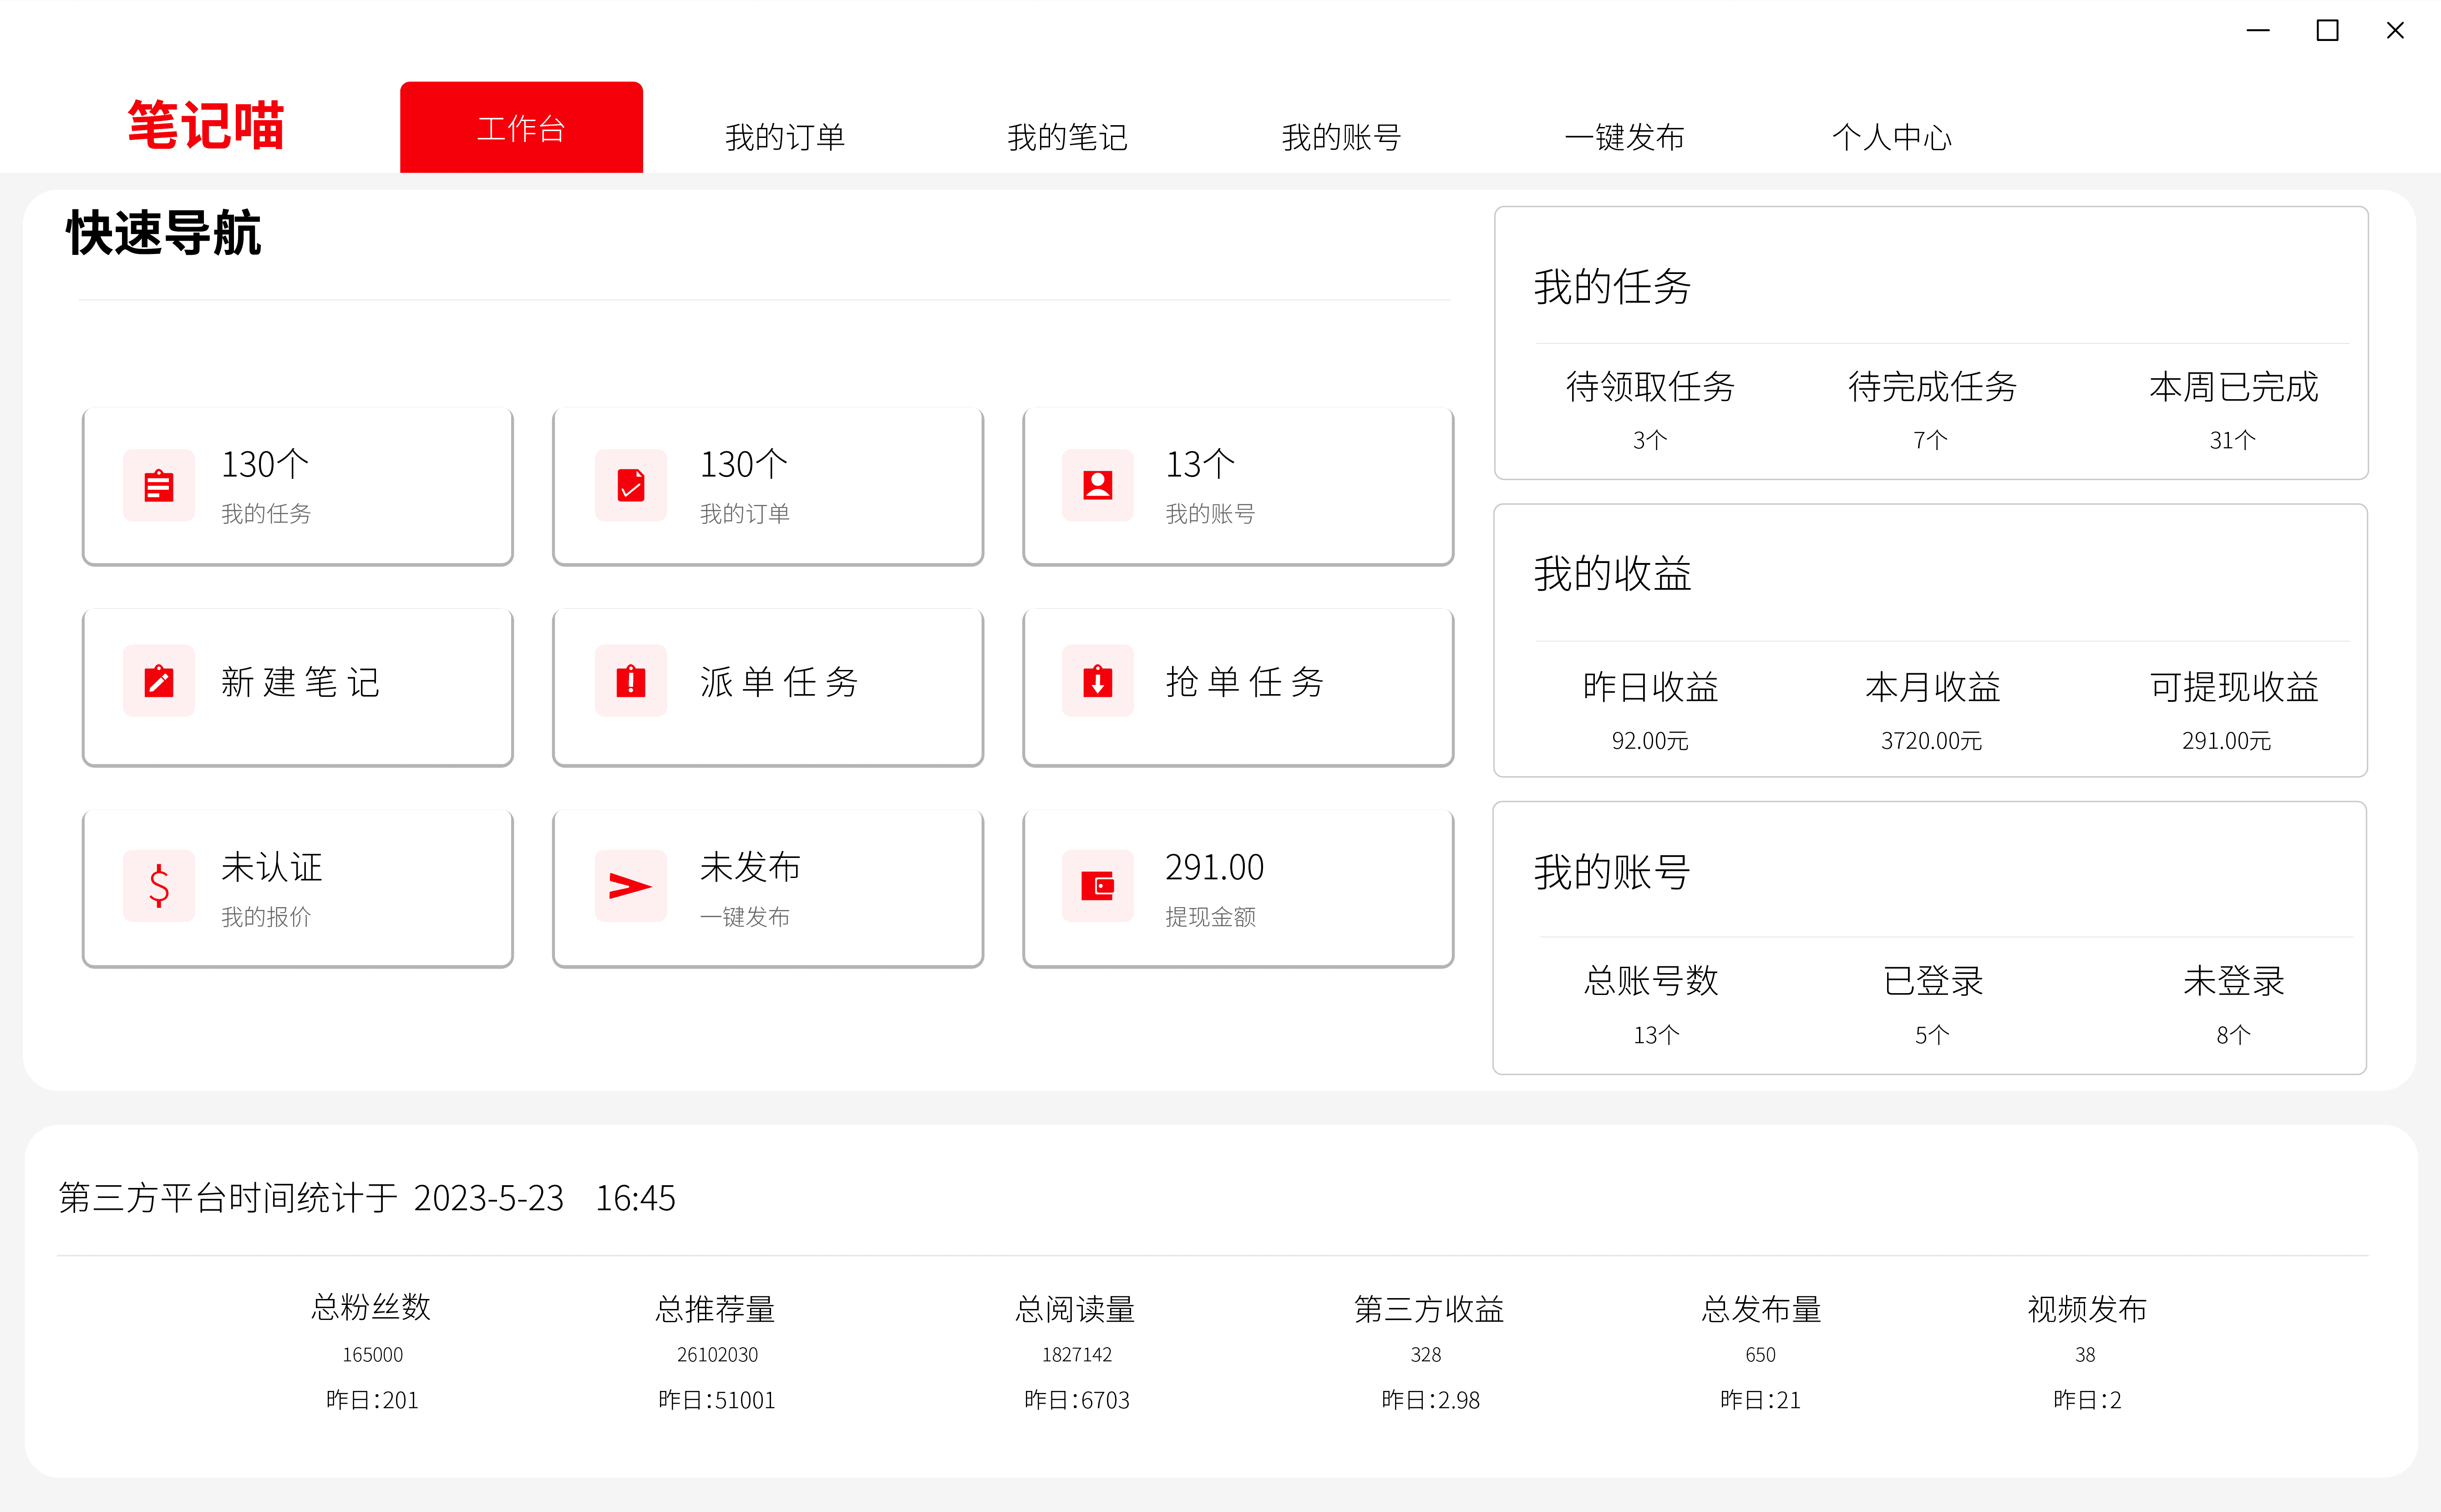This screenshot has width=2441, height=1512.
Task: Click the pencil icon for 新建笔记
Action: click(158, 682)
